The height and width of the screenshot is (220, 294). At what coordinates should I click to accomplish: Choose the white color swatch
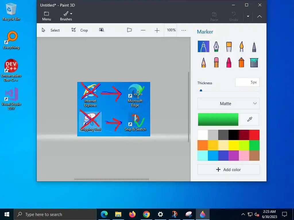click(x=203, y=135)
